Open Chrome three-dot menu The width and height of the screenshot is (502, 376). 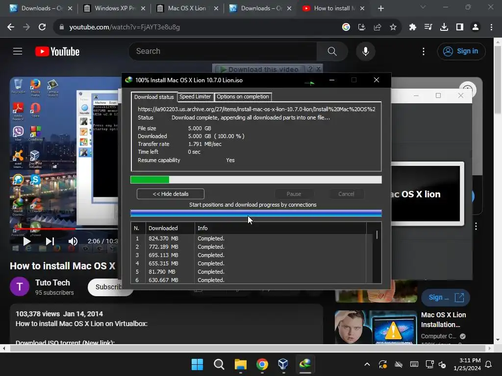point(491,27)
